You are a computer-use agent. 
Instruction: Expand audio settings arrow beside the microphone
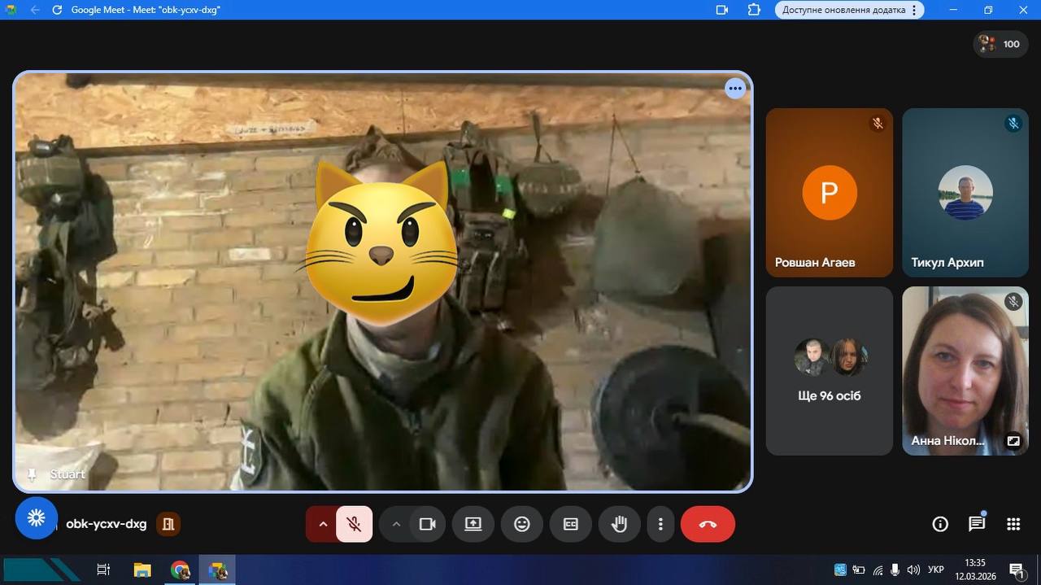click(x=323, y=524)
